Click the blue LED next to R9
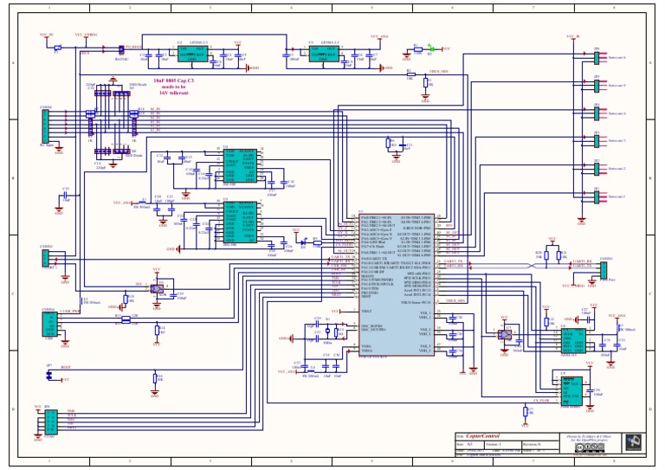 point(303,243)
